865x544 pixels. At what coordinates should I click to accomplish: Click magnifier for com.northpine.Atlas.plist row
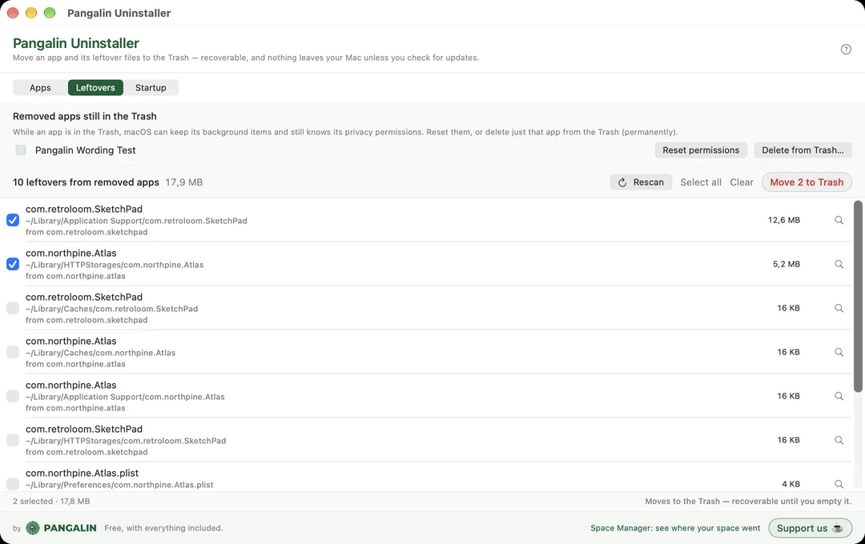pyautogui.click(x=839, y=484)
